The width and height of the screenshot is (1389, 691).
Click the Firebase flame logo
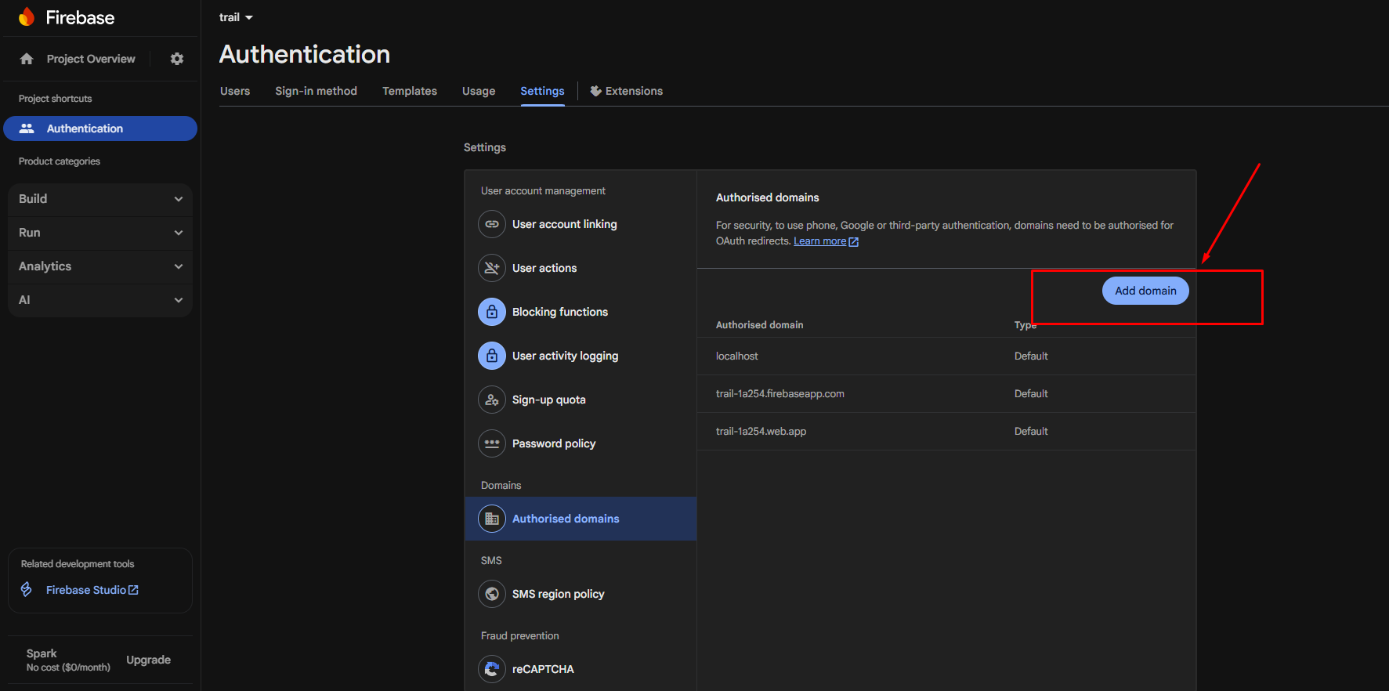tap(27, 17)
